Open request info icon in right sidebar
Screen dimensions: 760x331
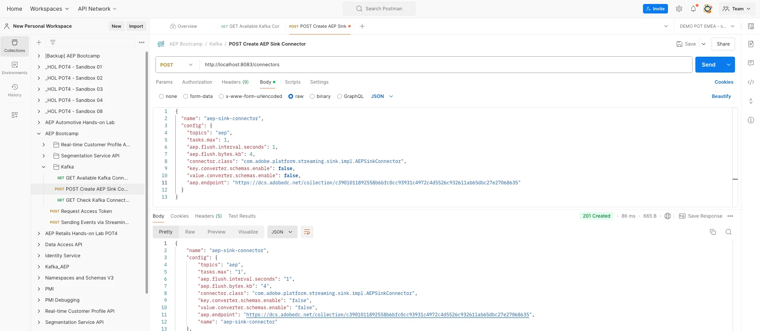click(751, 120)
